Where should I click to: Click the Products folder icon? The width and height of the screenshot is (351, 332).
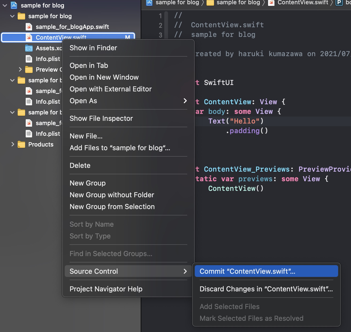[x=21, y=144]
